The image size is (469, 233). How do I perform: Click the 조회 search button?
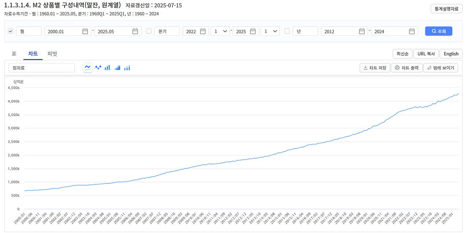click(x=439, y=31)
